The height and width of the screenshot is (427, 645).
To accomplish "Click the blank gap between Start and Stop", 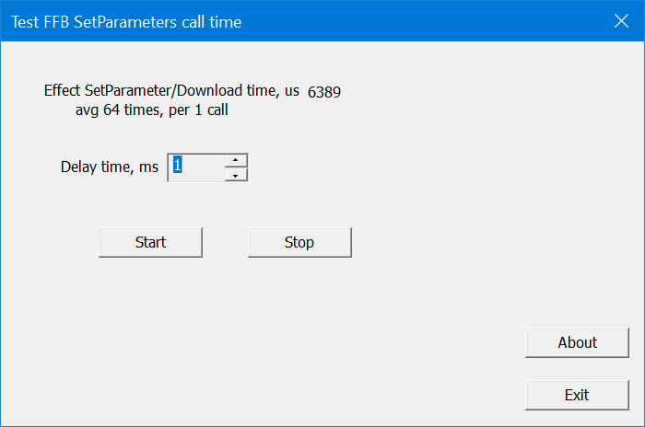I will tap(225, 242).
